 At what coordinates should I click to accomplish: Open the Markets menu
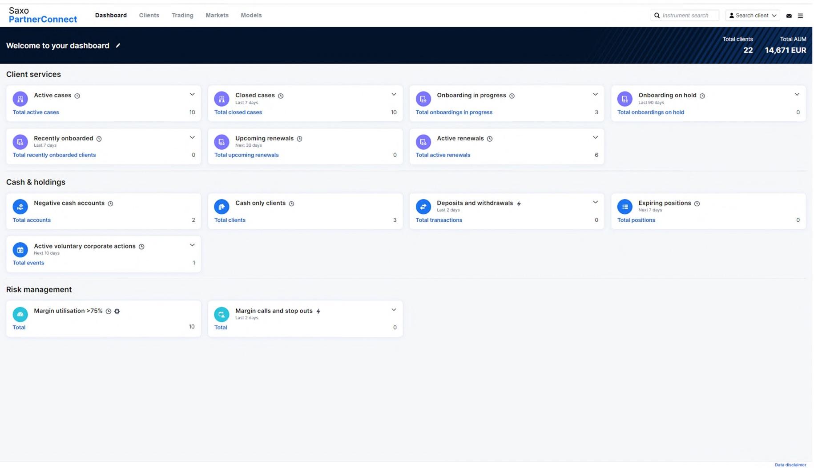[x=217, y=15]
